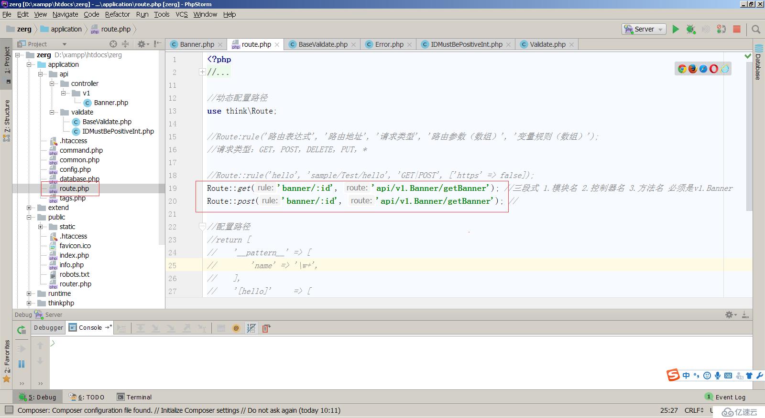Start debugging with the green bug icon
The width and height of the screenshot is (765, 418).
[x=691, y=29]
